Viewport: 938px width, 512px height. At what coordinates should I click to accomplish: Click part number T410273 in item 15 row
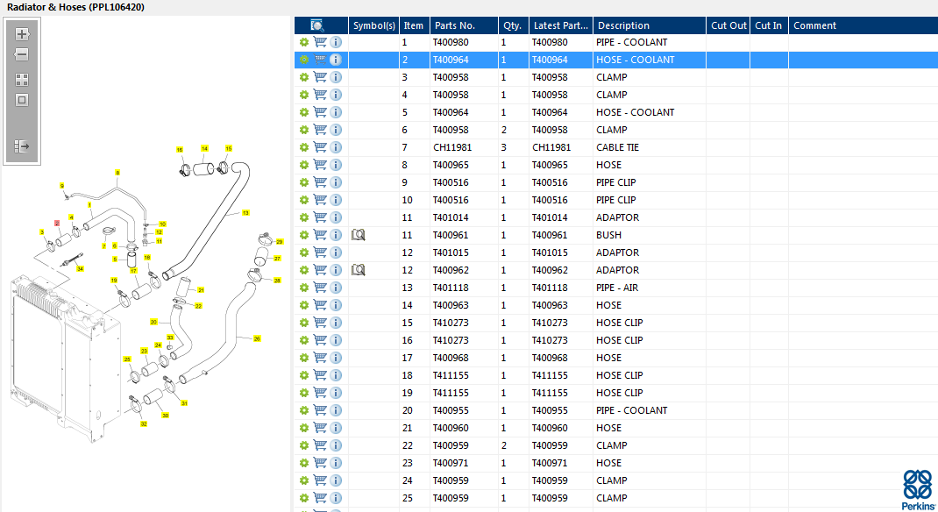[451, 323]
